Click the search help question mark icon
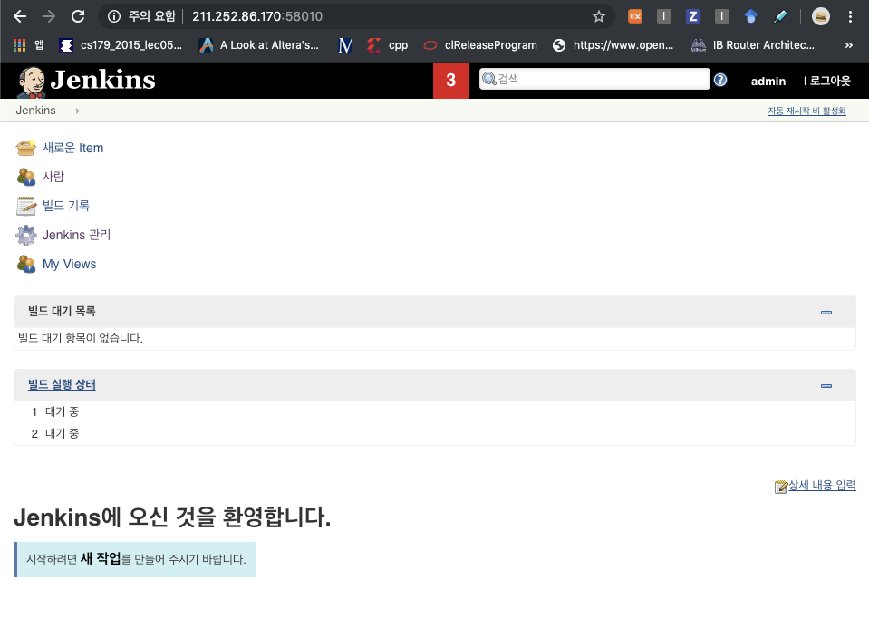Viewport: 869px width, 618px height. (x=719, y=80)
